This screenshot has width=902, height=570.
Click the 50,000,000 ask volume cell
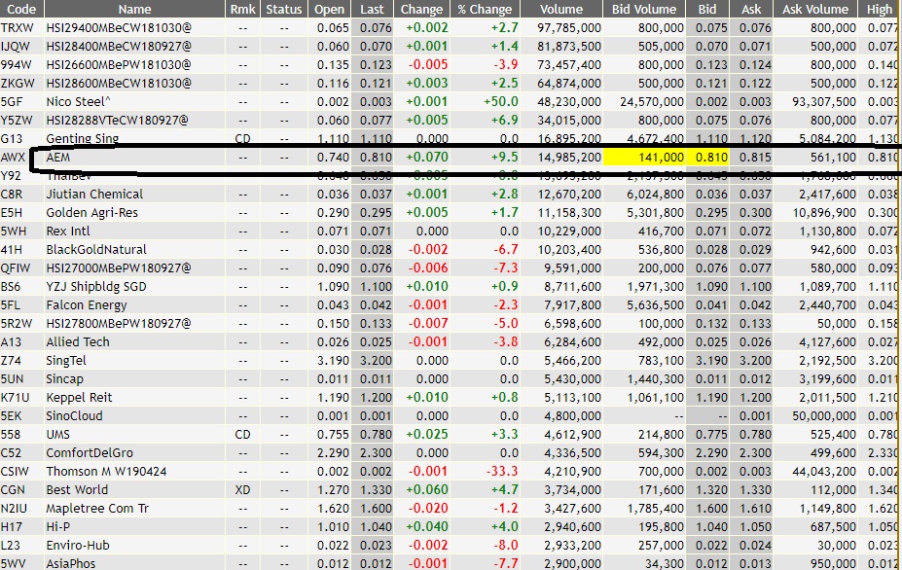(824, 416)
